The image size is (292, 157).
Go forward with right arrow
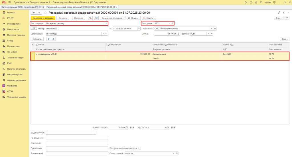point(39,13)
